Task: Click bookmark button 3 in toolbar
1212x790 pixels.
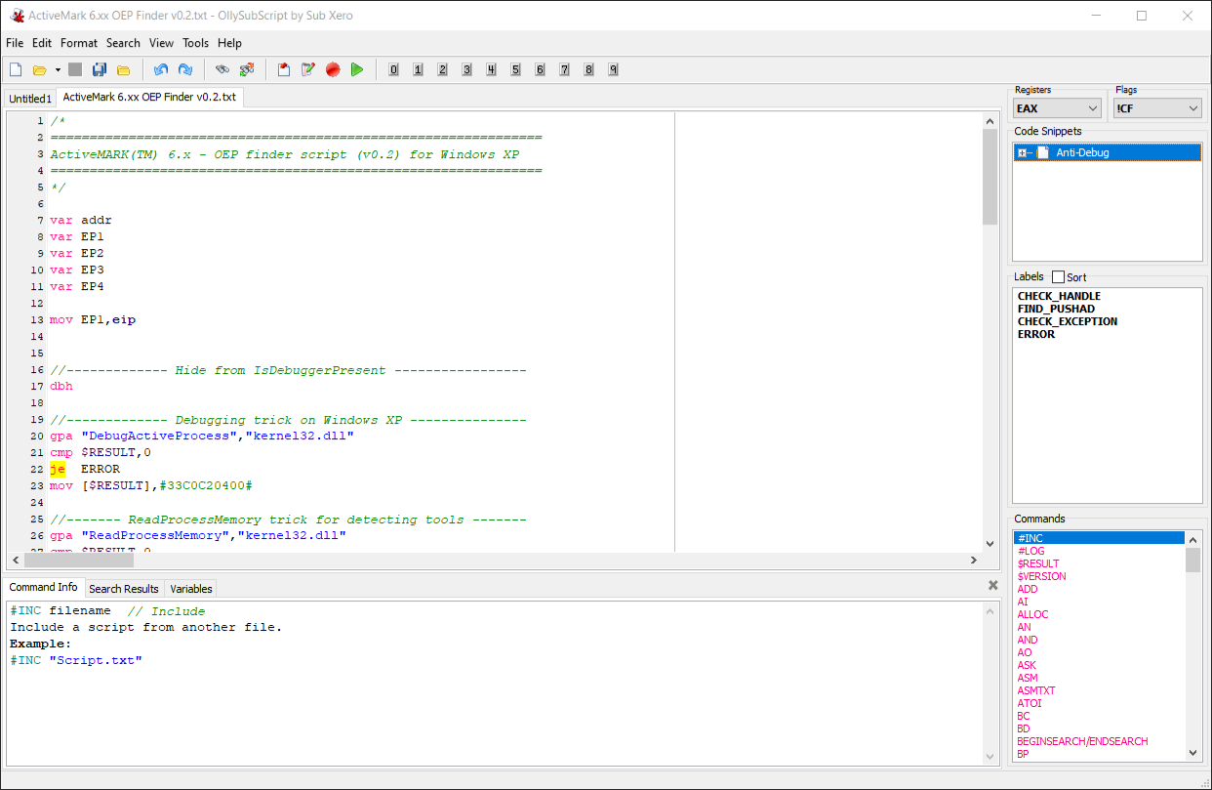Action: [467, 69]
